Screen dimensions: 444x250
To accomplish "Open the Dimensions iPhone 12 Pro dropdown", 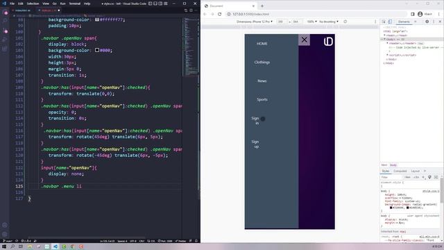I will click(x=255, y=22).
